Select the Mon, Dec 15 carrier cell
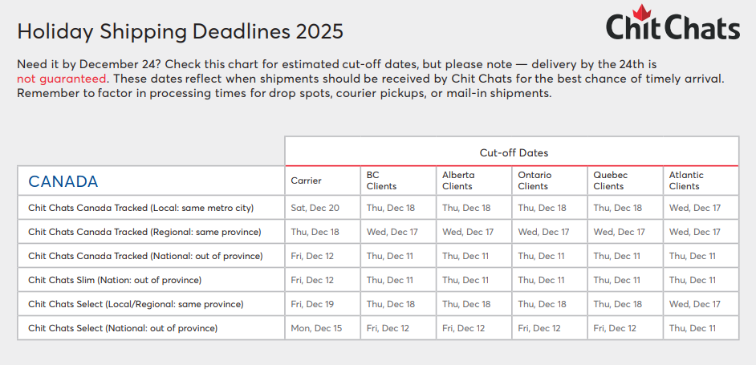 [316, 328]
